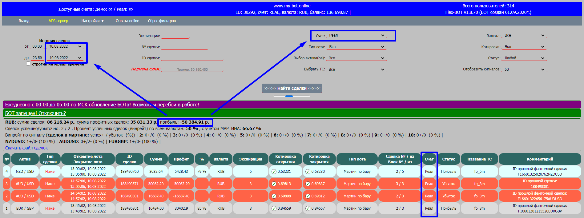Click the 'Скачать файл сделок' download link

(x=26, y=148)
